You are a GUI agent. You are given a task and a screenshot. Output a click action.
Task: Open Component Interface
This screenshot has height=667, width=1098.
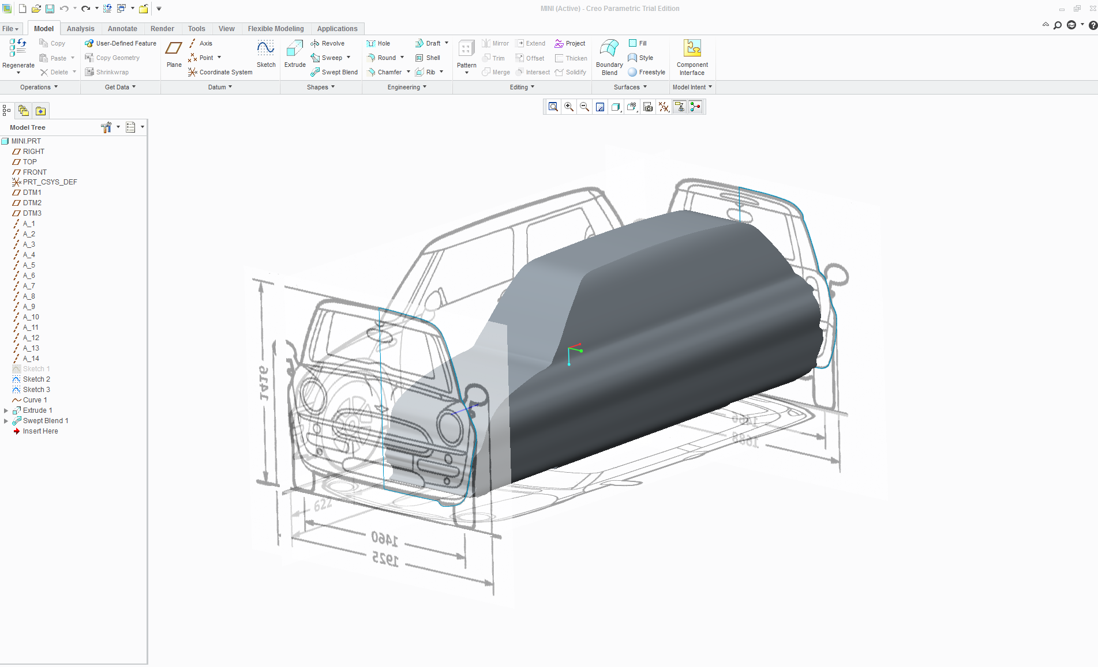(x=692, y=57)
